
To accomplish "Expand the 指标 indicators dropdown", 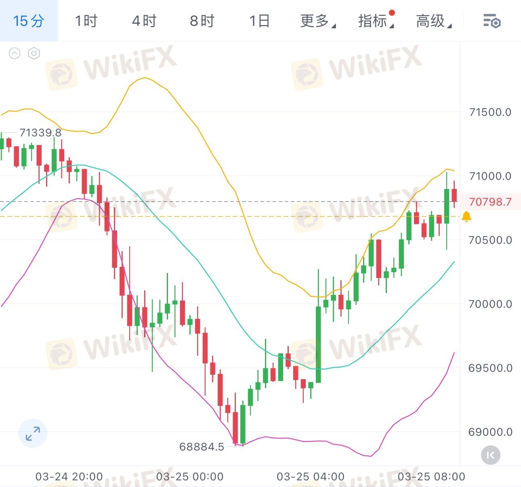I will click(375, 21).
